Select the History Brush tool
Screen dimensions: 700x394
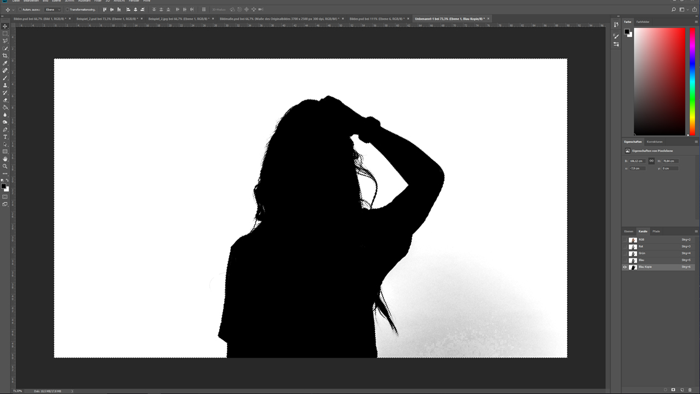5,92
